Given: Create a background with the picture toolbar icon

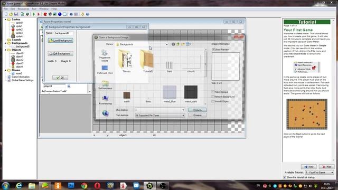Looking at the screenshot, I should (x=55, y=14).
